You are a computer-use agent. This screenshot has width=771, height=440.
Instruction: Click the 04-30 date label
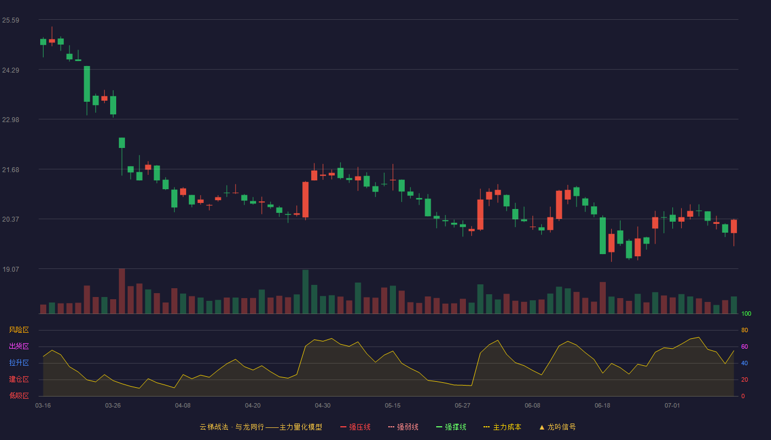click(x=323, y=405)
